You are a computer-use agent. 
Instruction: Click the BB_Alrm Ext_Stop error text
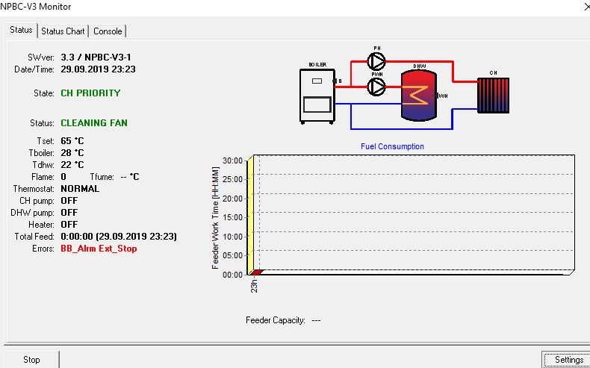point(99,249)
